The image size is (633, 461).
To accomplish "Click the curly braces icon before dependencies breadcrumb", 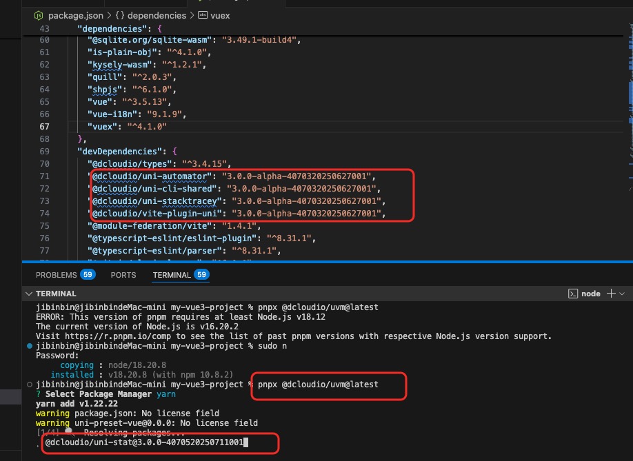I will coord(120,16).
